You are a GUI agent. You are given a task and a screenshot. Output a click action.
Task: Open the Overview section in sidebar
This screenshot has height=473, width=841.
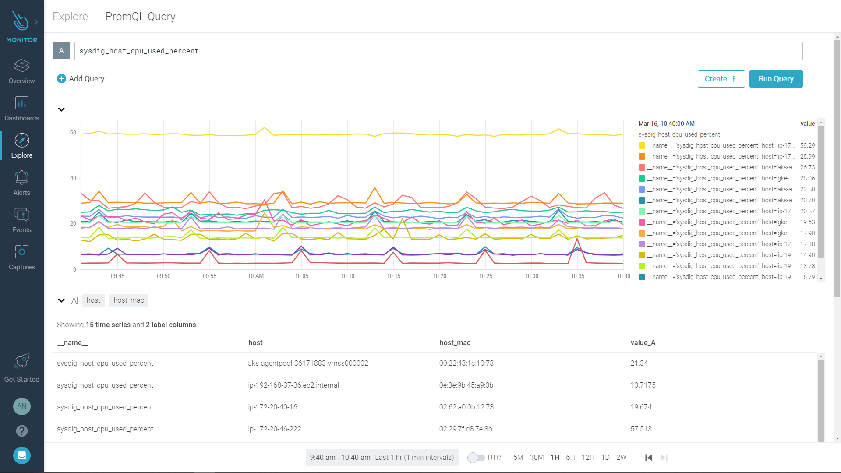21,71
